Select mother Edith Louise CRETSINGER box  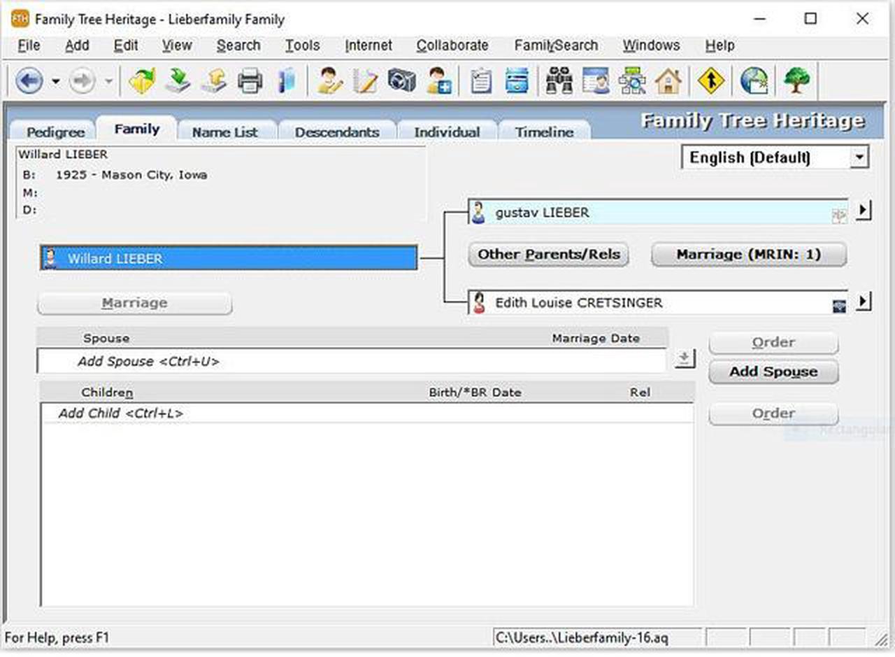click(658, 303)
